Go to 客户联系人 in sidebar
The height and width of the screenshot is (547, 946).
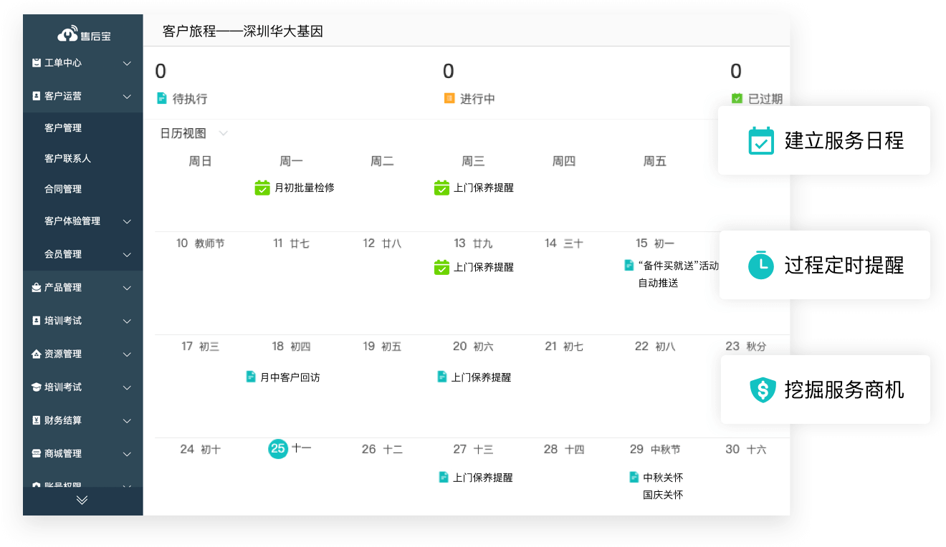[67, 158]
